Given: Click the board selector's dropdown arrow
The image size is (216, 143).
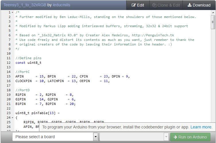Looking at the screenshot, I should tap(96, 137).
